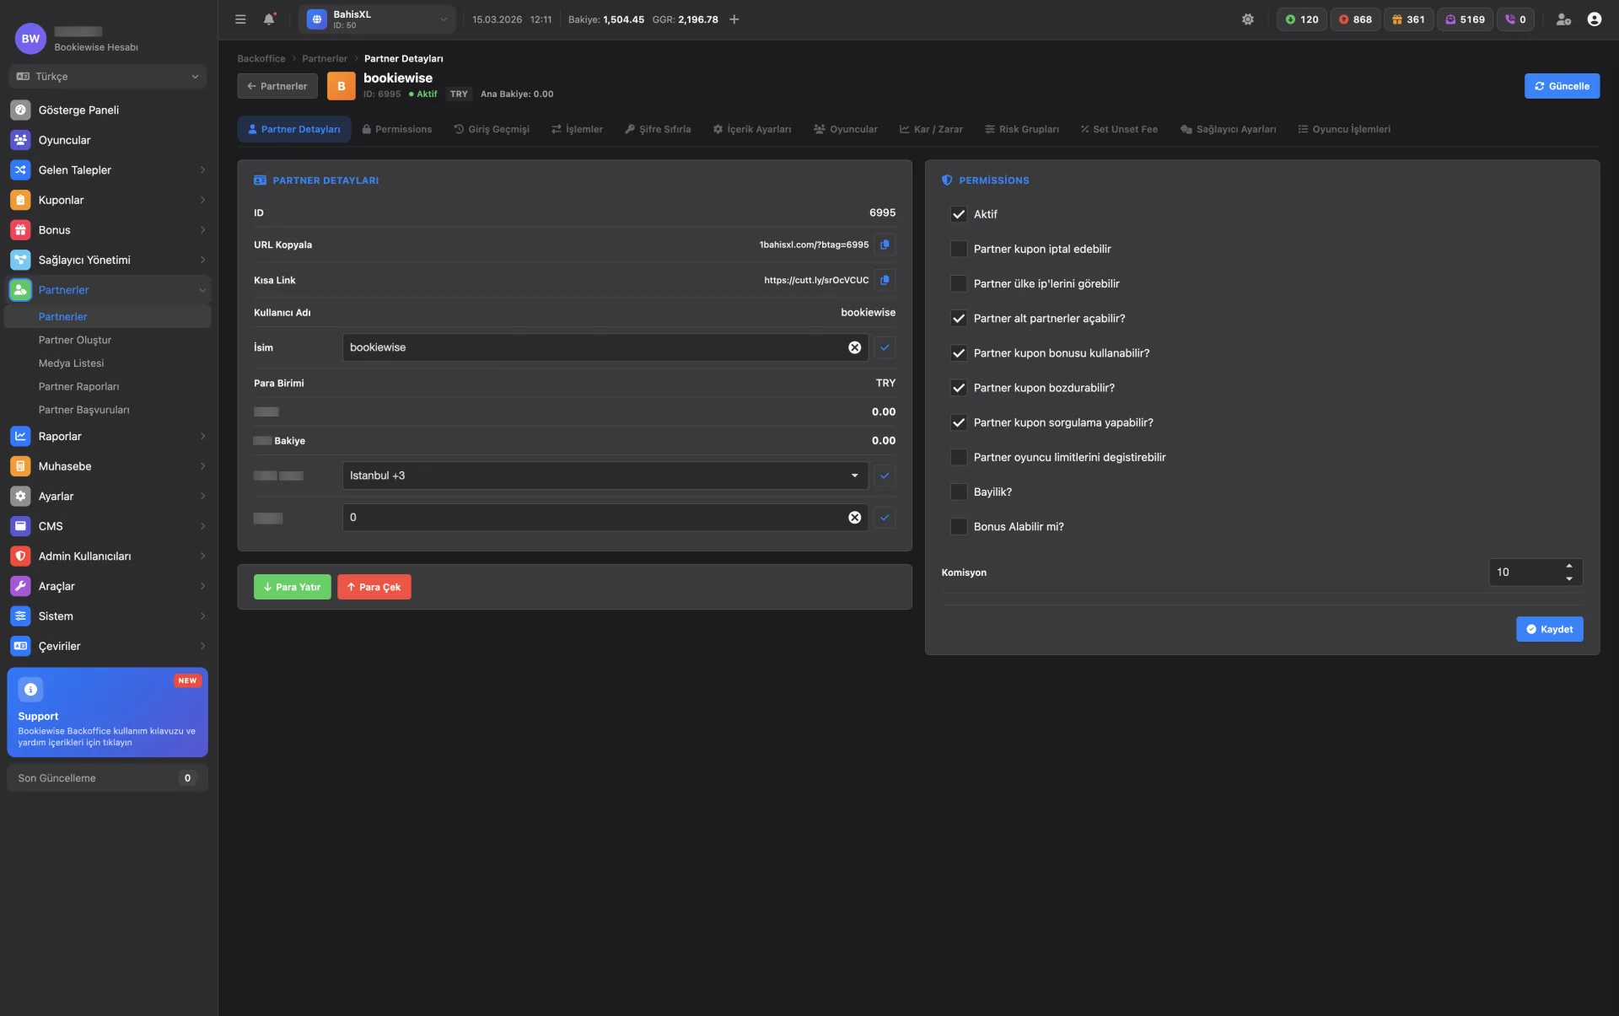
Task: Copy the partner URL with copy icon
Action: point(885,245)
